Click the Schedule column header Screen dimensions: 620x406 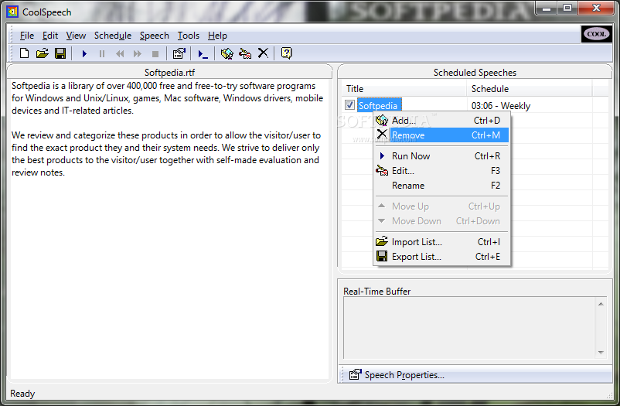tap(529, 89)
